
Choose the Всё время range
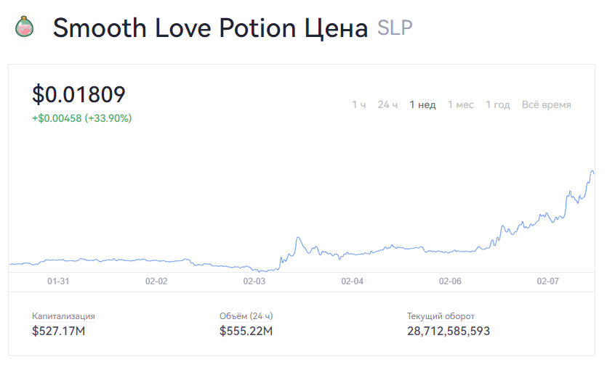pos(546,104)
